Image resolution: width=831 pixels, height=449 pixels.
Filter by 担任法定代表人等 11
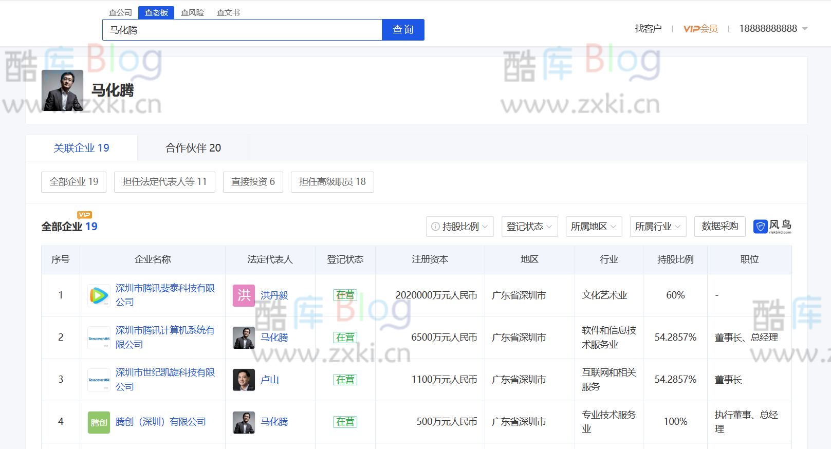coord(164,182)
